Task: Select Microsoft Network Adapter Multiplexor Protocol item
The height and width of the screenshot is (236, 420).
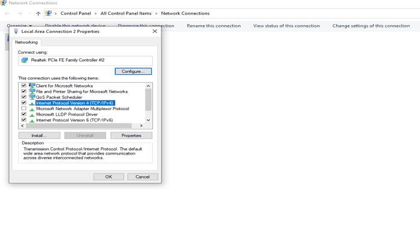Action: (x=83, y=109)
